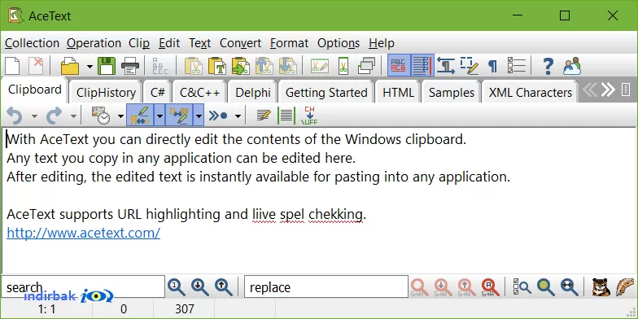Toggle word wrap lines button
638x319 pixels.
point(422,66)
